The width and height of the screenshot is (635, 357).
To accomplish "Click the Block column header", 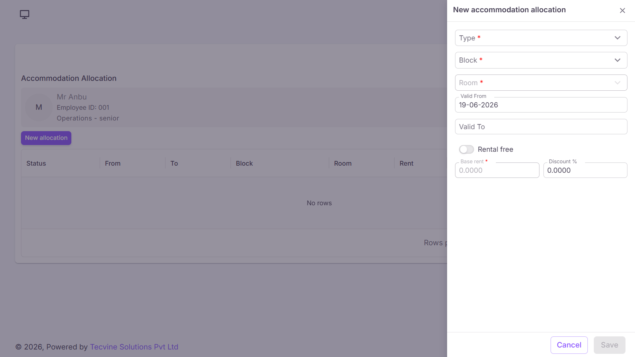I will (x=244, y=163).
